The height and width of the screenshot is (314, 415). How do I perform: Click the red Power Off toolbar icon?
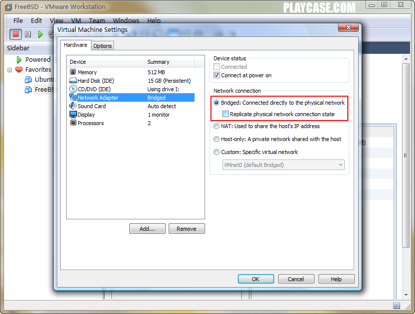15,34
